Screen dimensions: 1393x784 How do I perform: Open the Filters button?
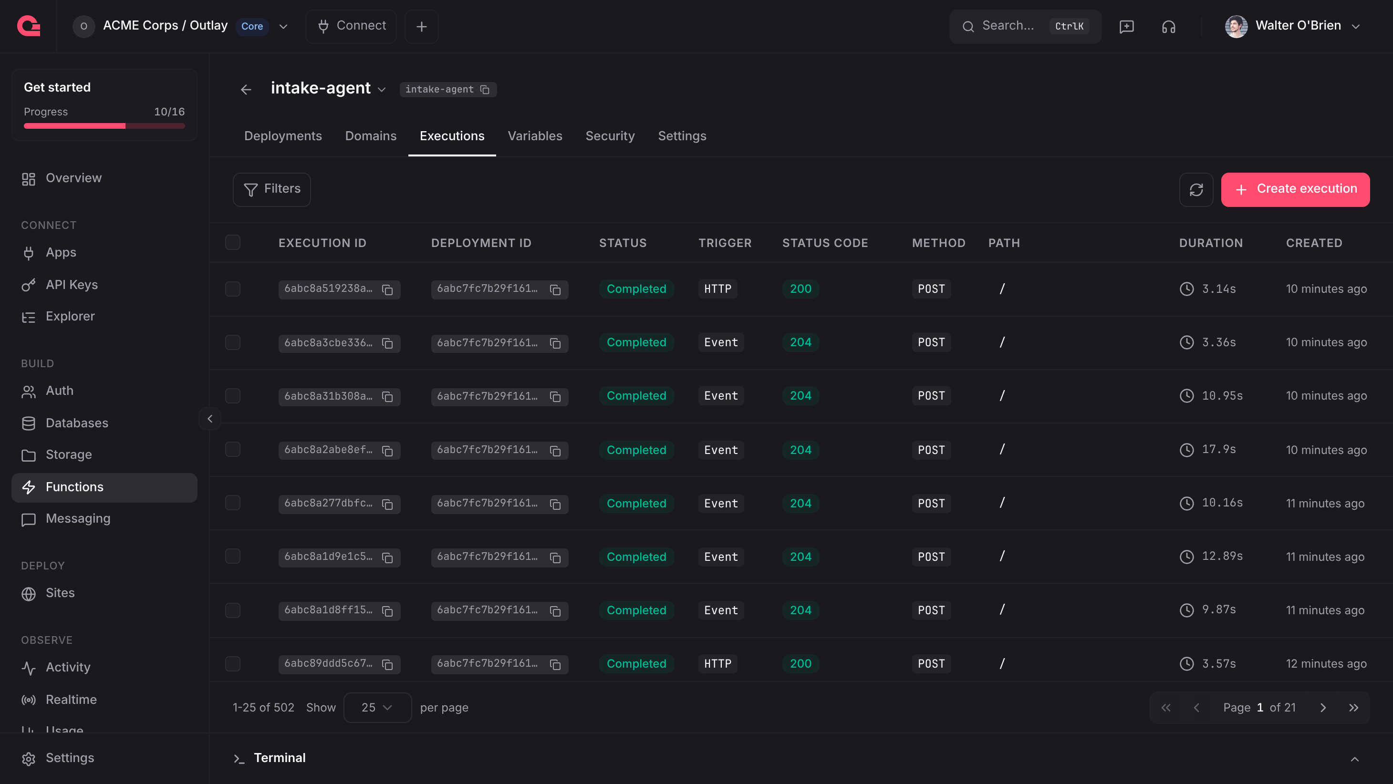271,189
